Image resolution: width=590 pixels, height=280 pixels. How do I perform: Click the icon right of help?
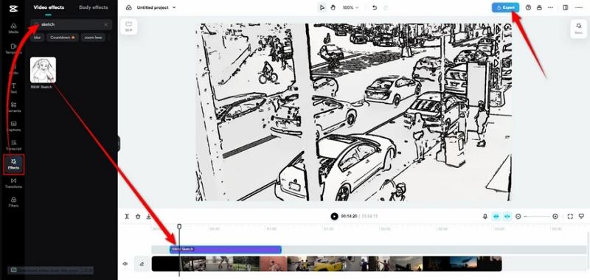539,7
